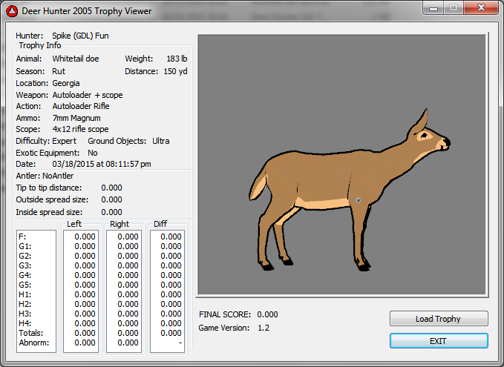
Task: Click the bullet hit marker on the deer
Action: pos(358,200)
